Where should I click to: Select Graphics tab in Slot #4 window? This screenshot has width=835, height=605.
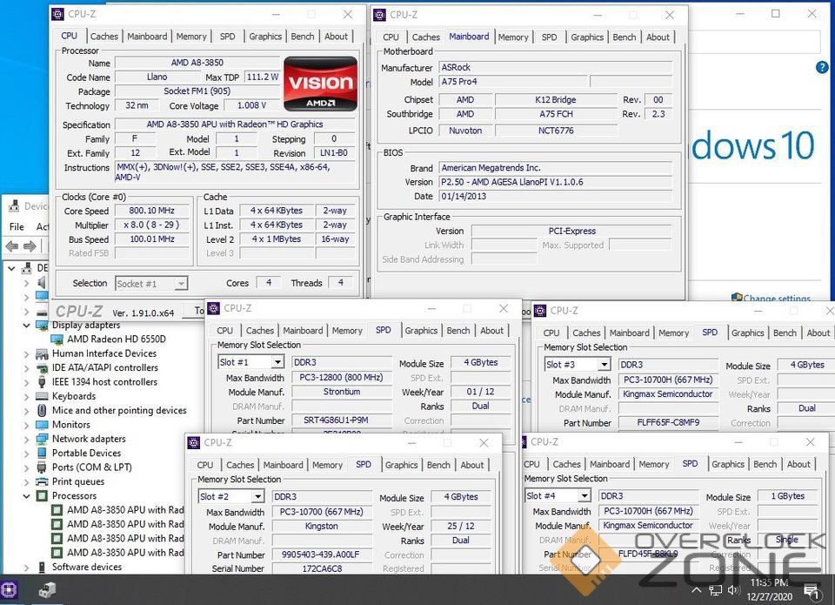tap(727, 464)
